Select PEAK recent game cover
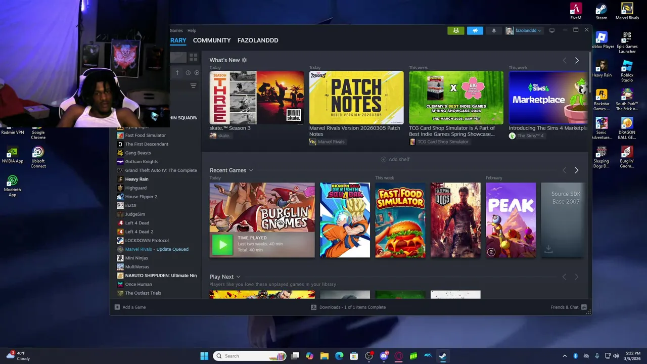Image resolution: width=647 pixels, height=364 pixels. coord(511,220)
